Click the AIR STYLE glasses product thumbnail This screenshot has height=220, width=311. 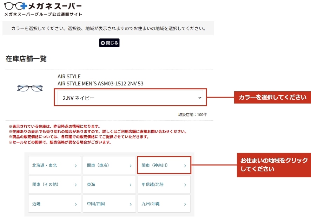click(x=30, y=88)
